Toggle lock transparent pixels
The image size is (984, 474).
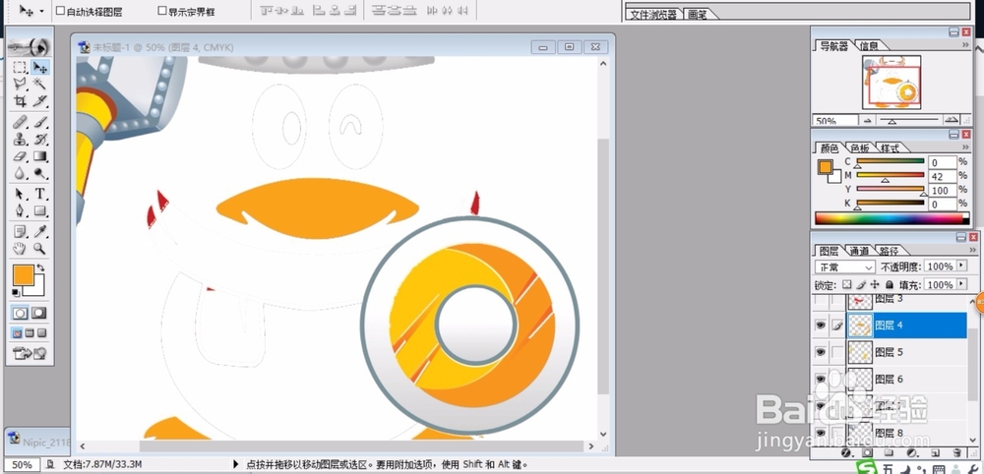point(846,284)
